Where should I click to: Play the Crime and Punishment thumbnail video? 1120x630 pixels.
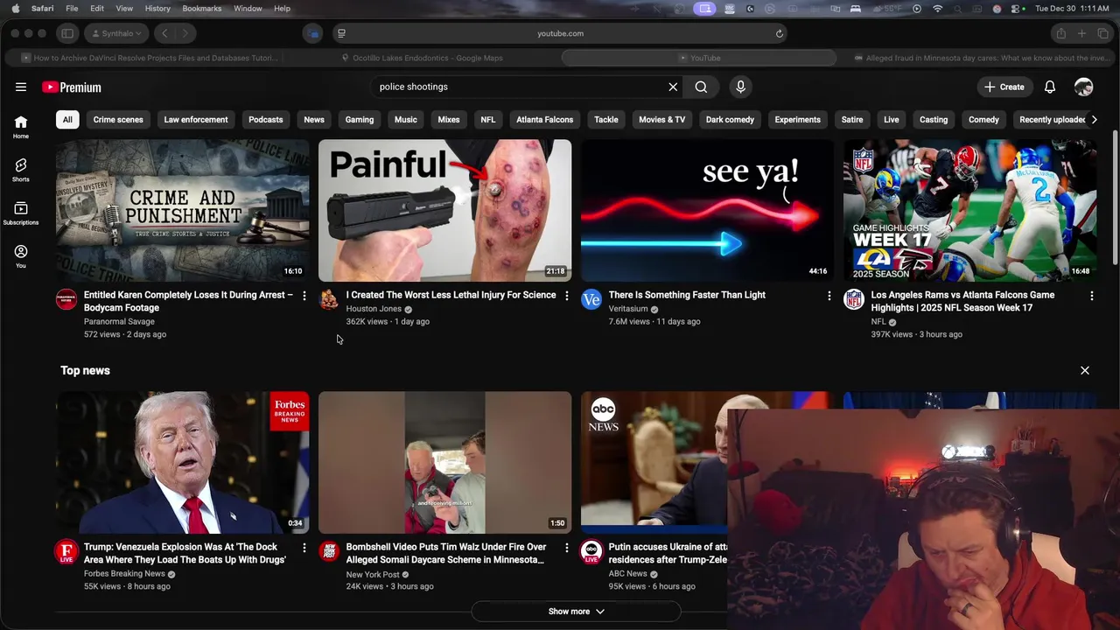182,210
